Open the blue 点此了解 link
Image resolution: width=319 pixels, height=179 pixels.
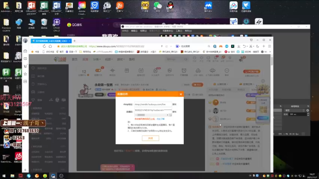pyautogui.click(x=161, y=119)
